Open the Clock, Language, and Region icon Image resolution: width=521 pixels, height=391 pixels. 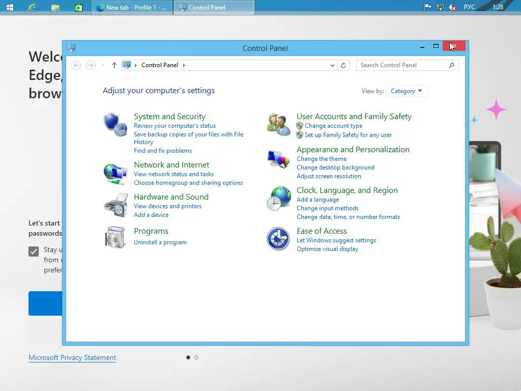point(278,199)
